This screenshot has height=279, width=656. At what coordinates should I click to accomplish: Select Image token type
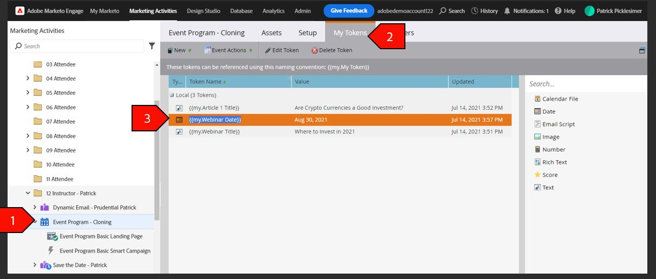coord(547,137)
